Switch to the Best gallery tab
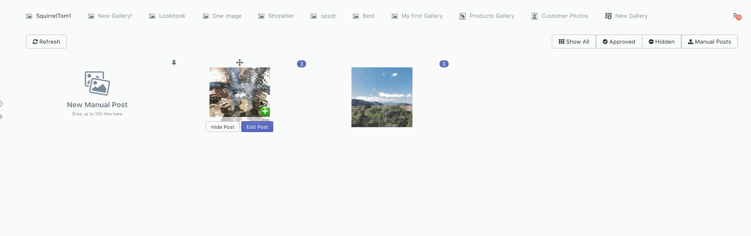 [364, 16]
